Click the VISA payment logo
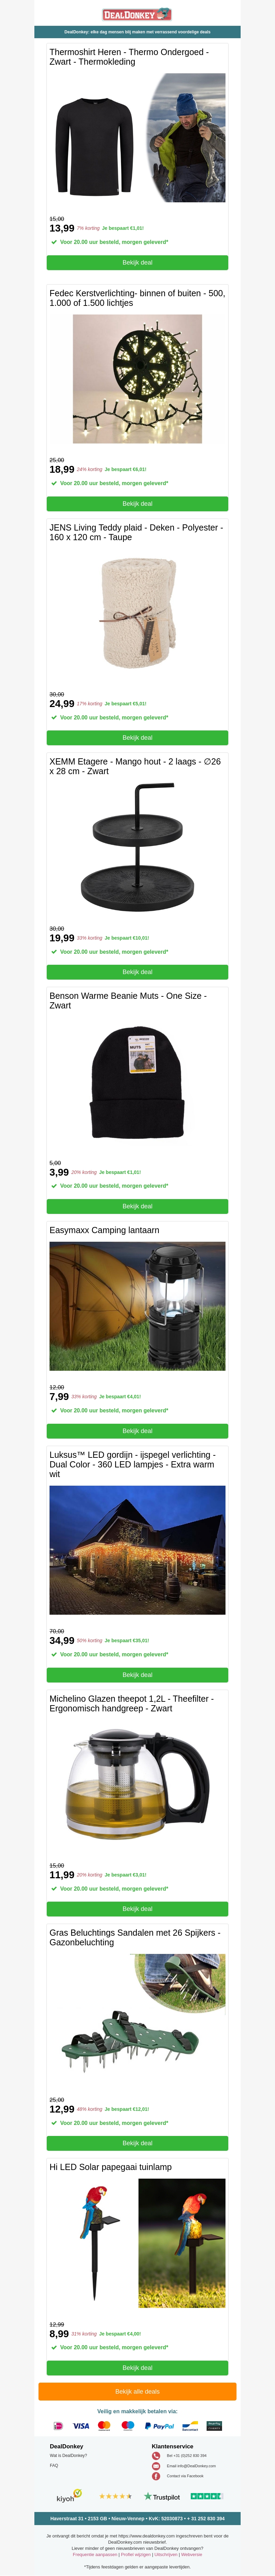 [81, 2426]
